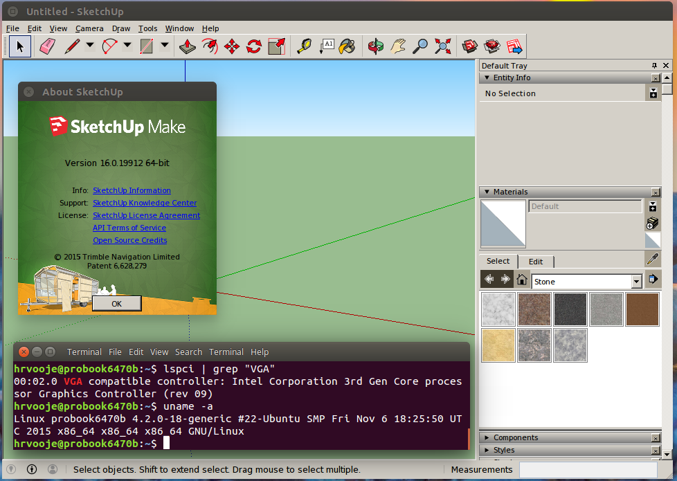677x481 pixels.
Task: Select the Offset tool
Action: coord(210,46)
